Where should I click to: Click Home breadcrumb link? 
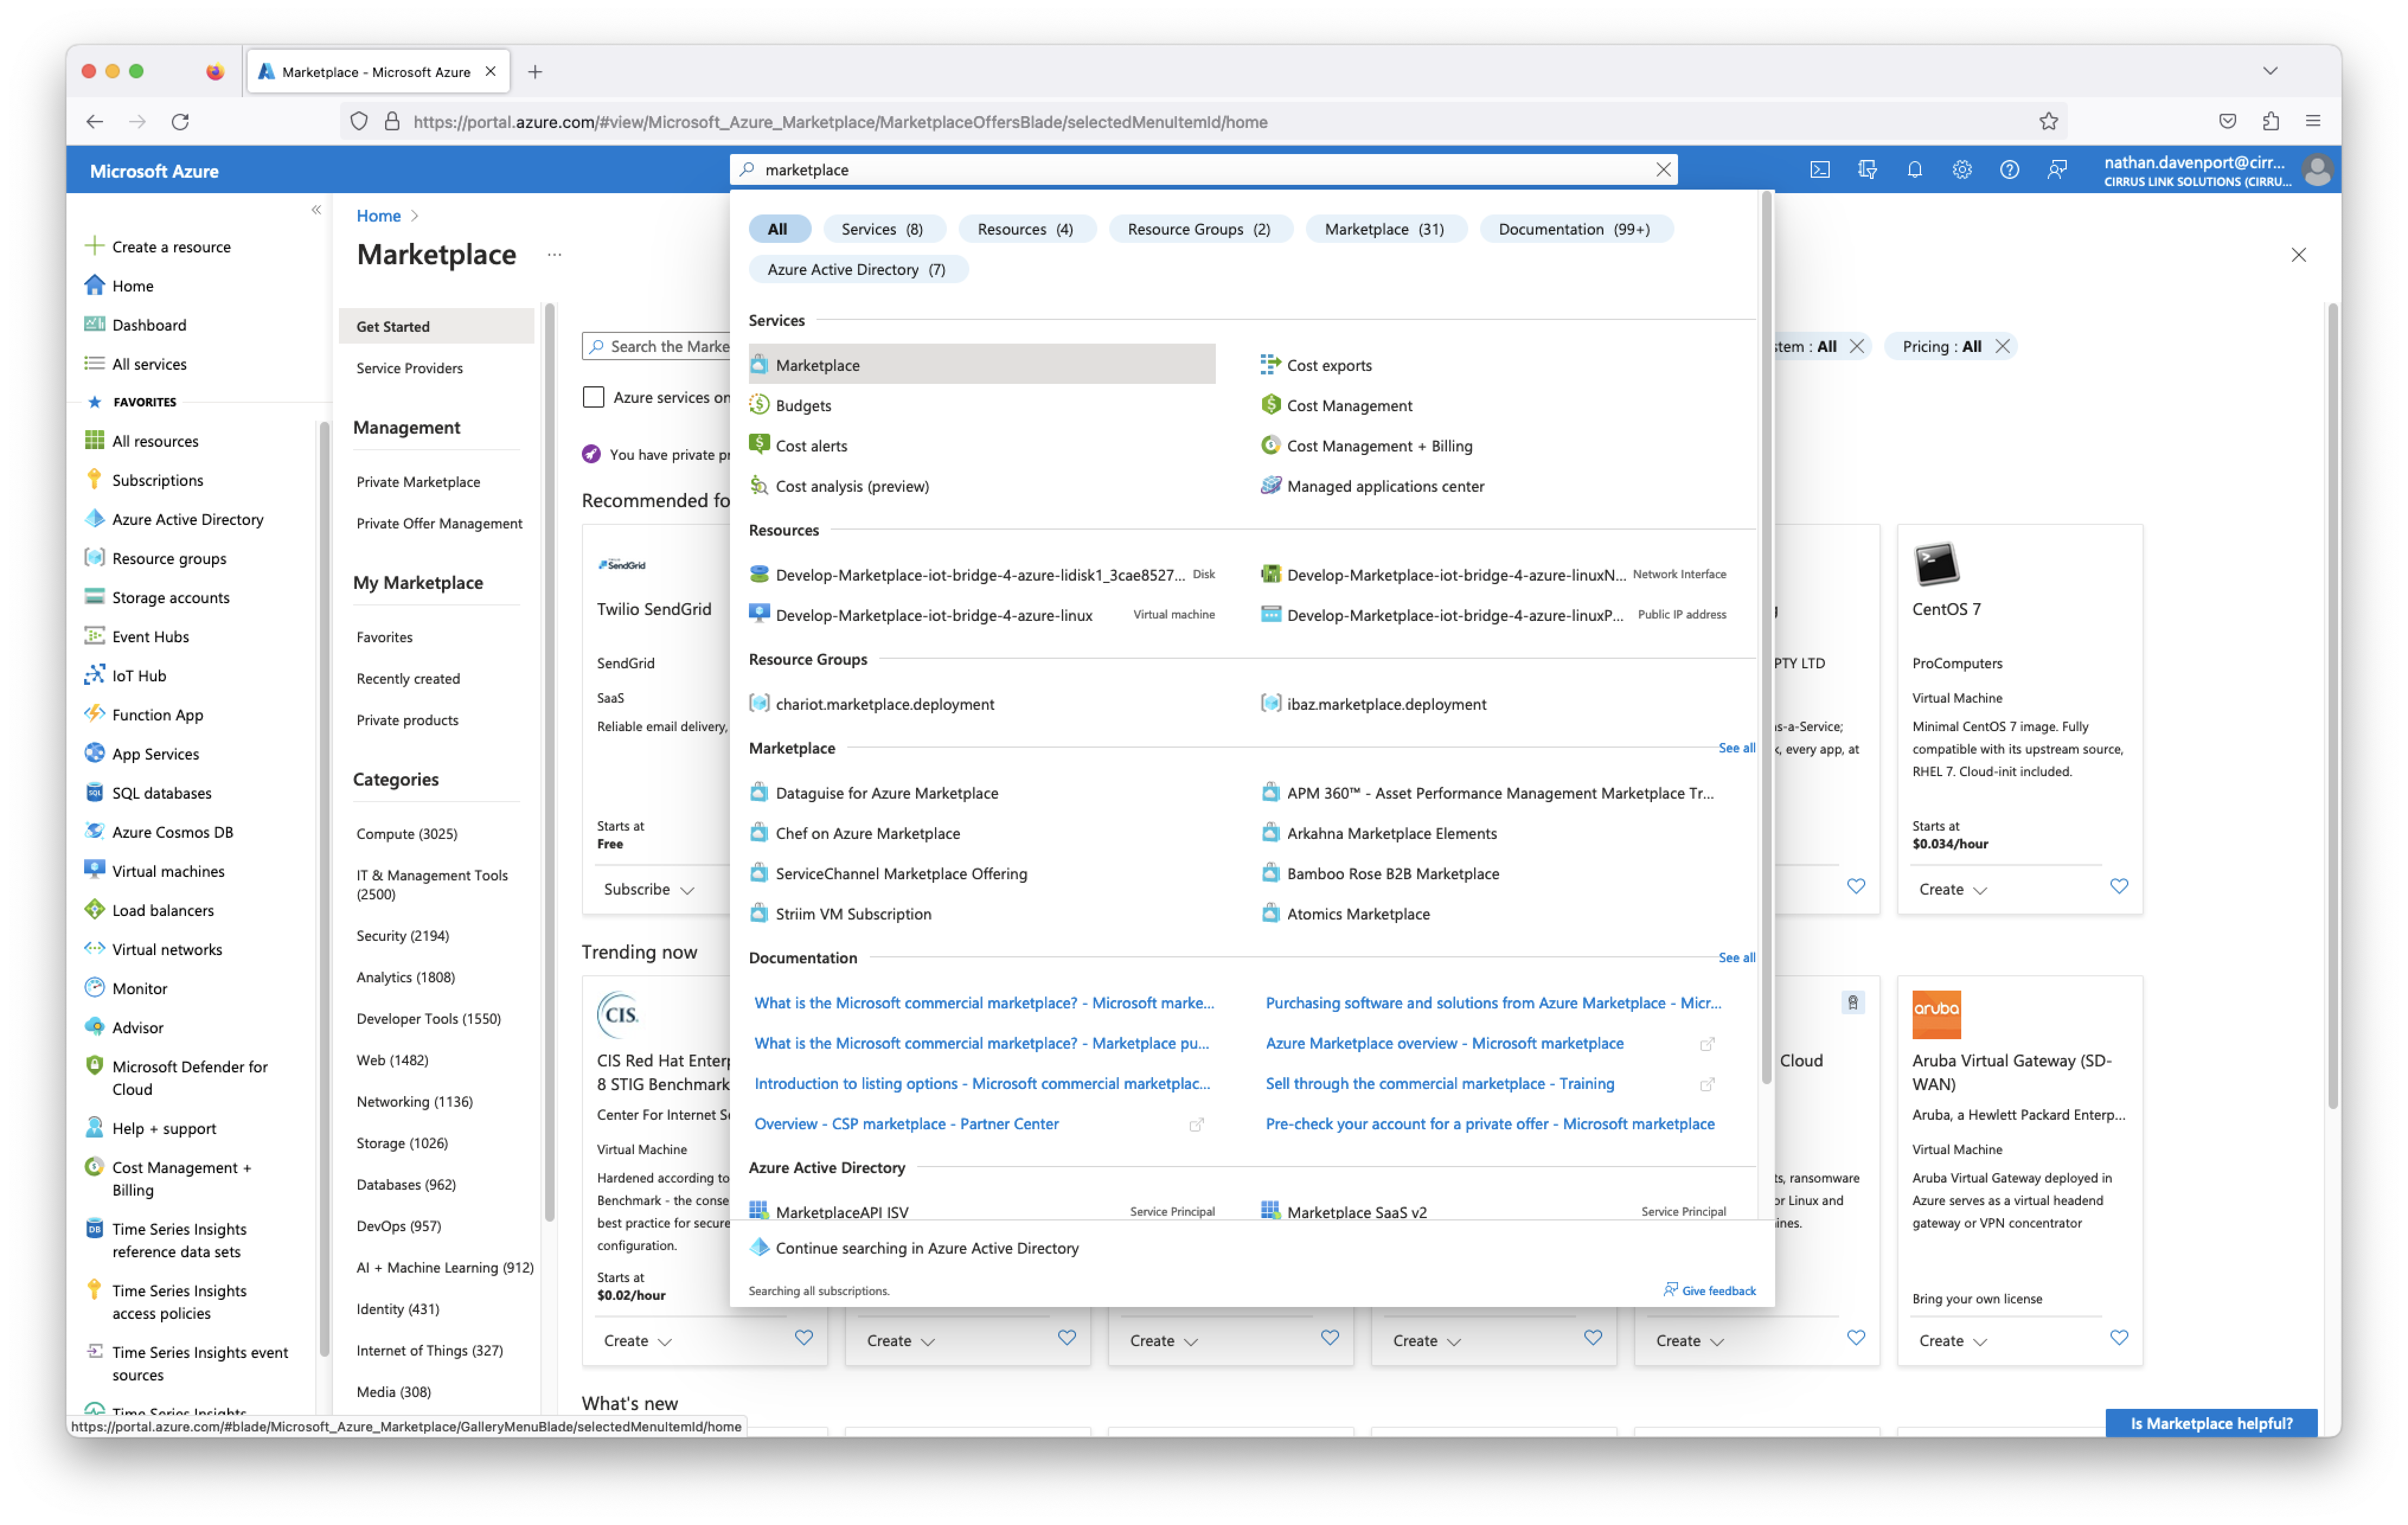(x=378, y=216)
